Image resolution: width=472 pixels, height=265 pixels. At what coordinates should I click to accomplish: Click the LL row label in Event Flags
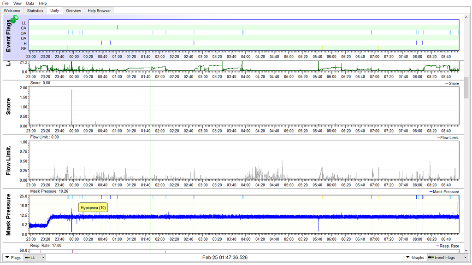pos(24,23)
